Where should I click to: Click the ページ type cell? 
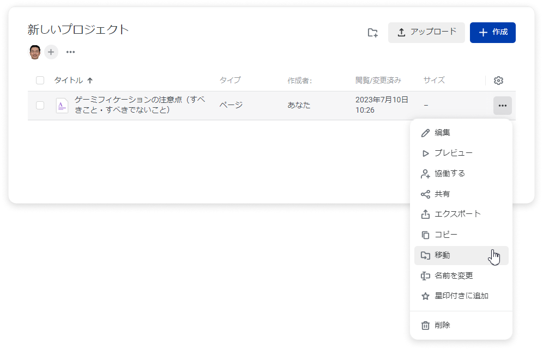tap(231, 105)
